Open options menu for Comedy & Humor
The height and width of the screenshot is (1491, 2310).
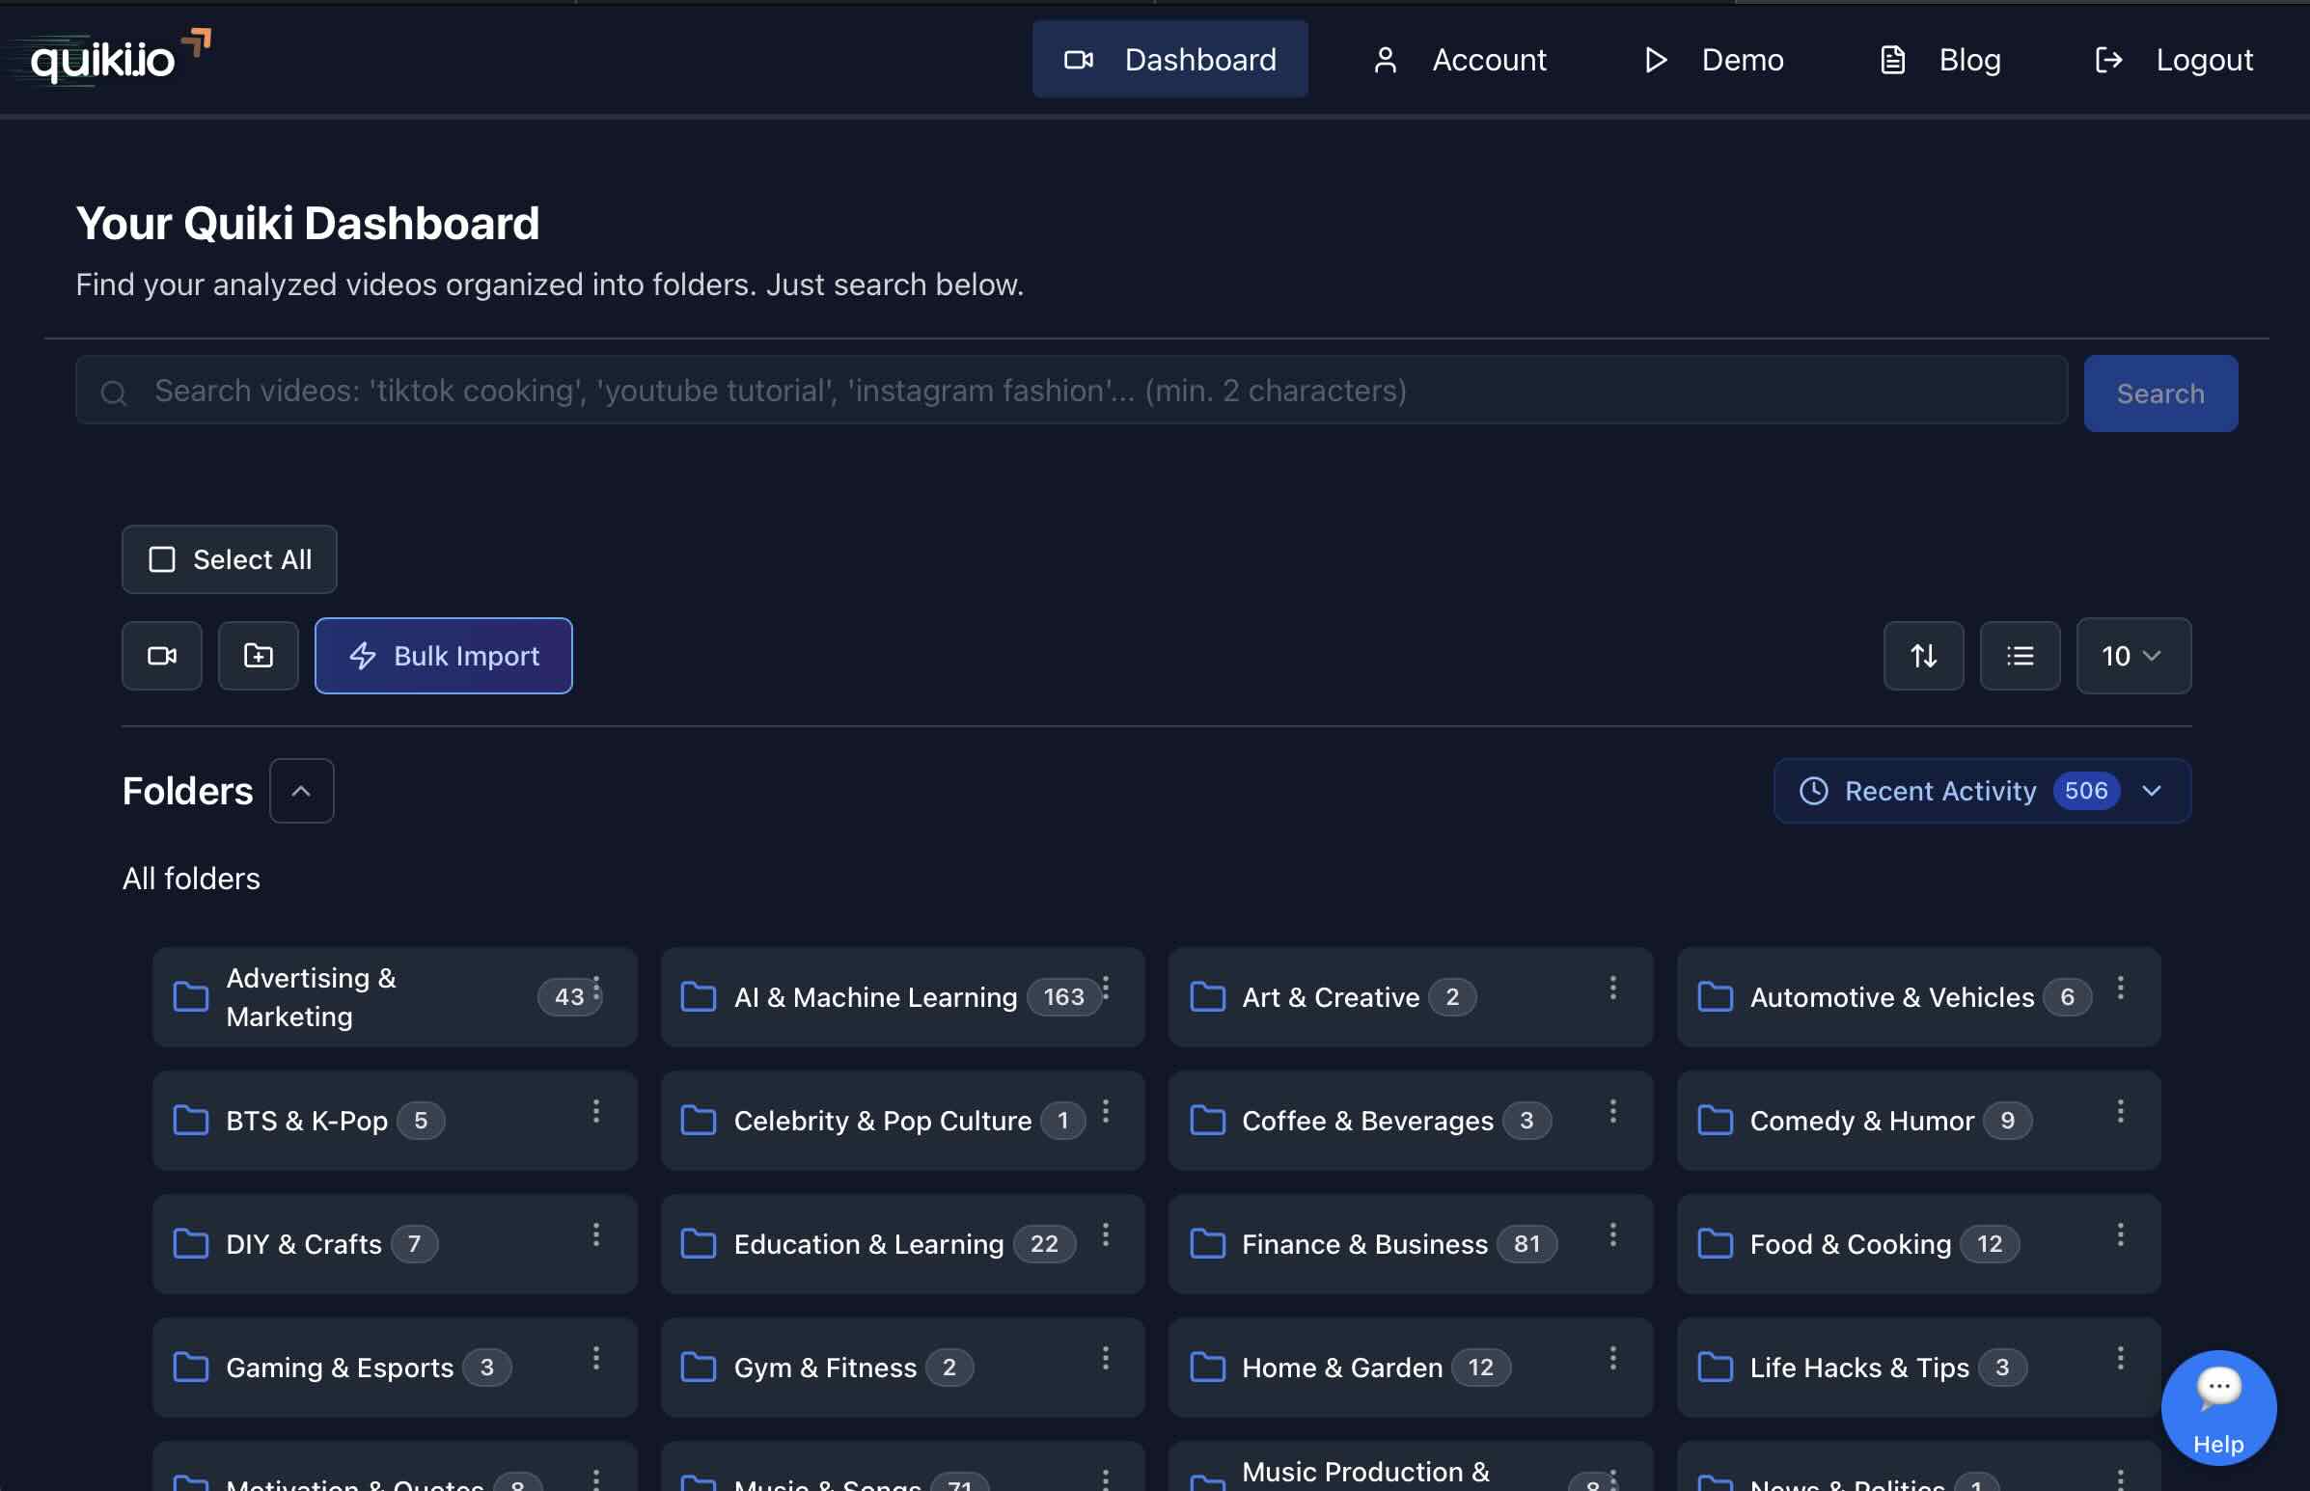(2120, 1111)
